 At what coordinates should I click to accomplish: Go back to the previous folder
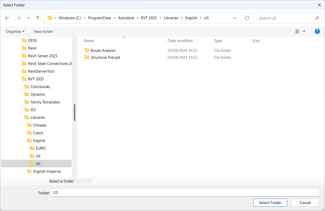[7, 18]
